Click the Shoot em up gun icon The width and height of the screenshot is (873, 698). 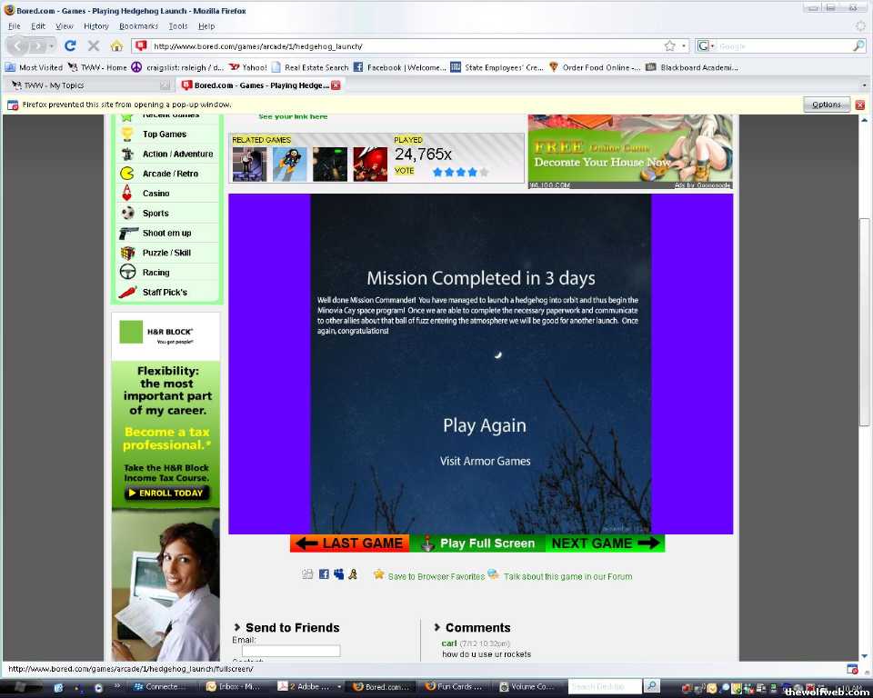[128, 233]
